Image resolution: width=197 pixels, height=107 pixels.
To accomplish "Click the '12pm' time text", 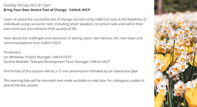I will [x=46, y=5].
